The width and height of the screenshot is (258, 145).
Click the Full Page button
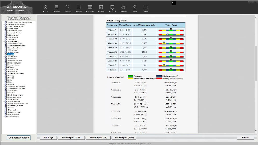pyautogui.click(x=48, y=137)
